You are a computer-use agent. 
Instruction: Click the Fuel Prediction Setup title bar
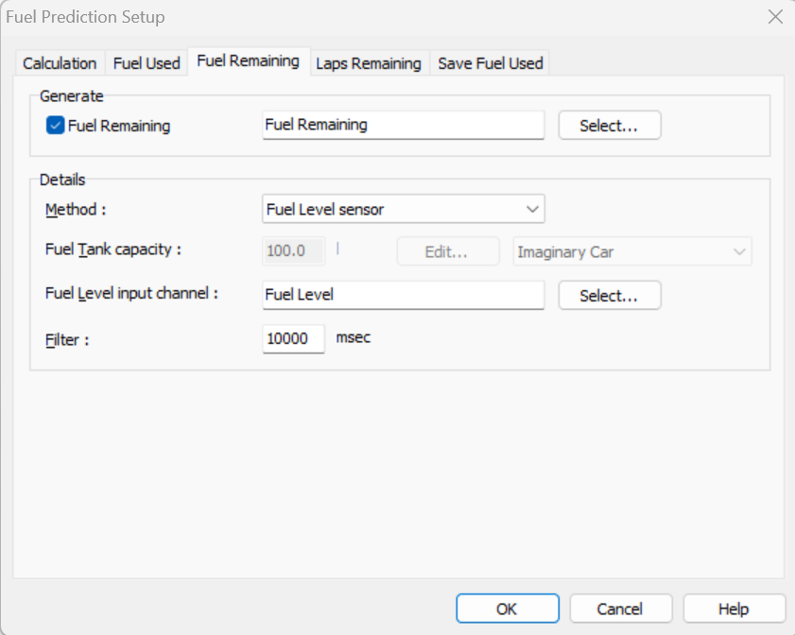click(378, 17)
